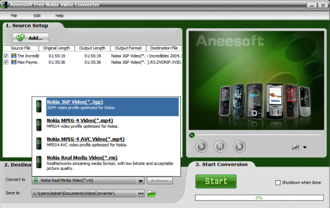Click phone icon beside Nokia 3GP Video
The width and height of the screenshot is (330, 208).
[39, 106]
